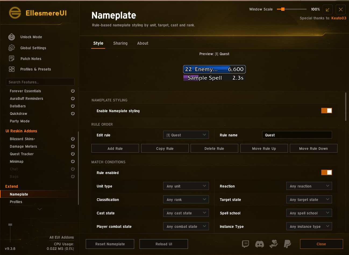Screen dimensions: 349x255
Task: Switch to the About tab
Action: [x=143, y=43]
